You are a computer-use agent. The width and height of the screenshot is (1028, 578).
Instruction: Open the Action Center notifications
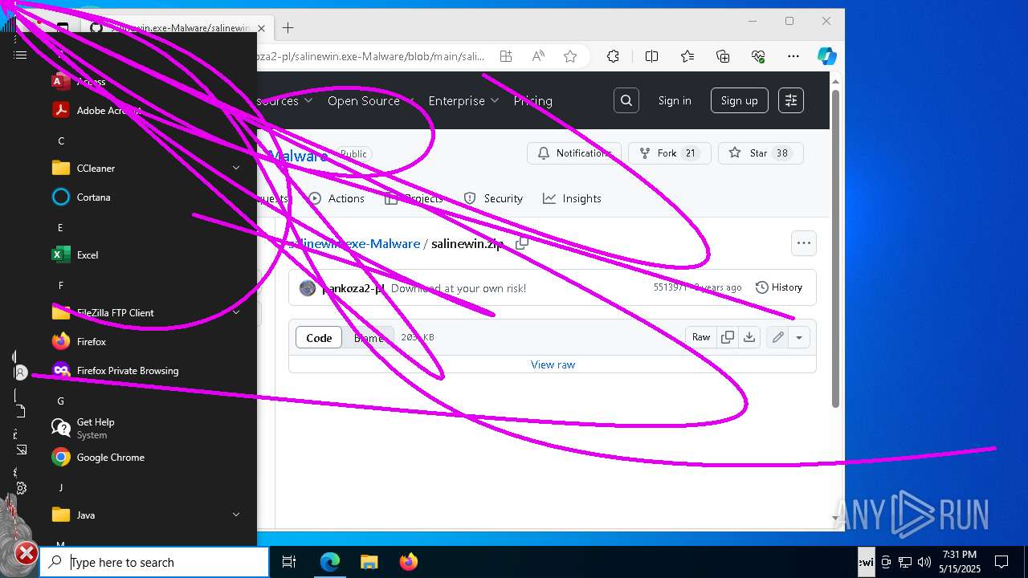point(1001,562)
